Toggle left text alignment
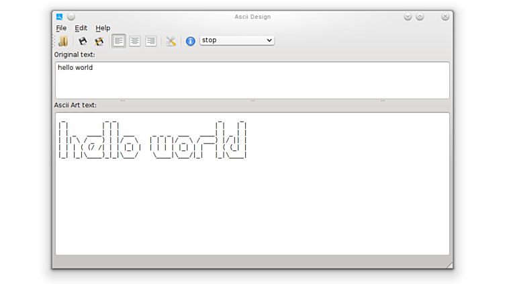The height and width of the screenshot is (284, 505). [x=119, y=41]
